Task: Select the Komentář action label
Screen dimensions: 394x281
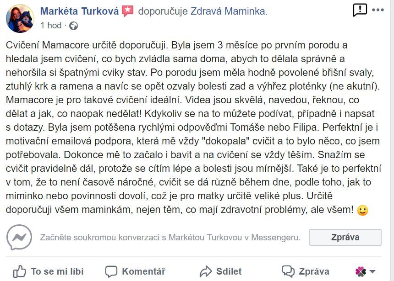Action: [x=143, y=271]
